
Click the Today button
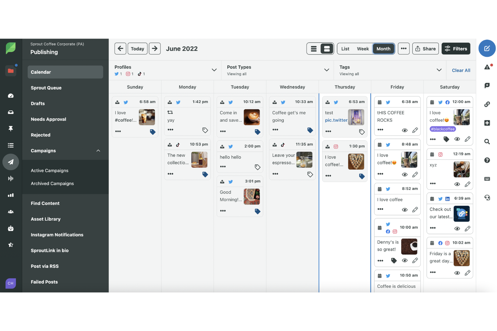pos(137,49)
